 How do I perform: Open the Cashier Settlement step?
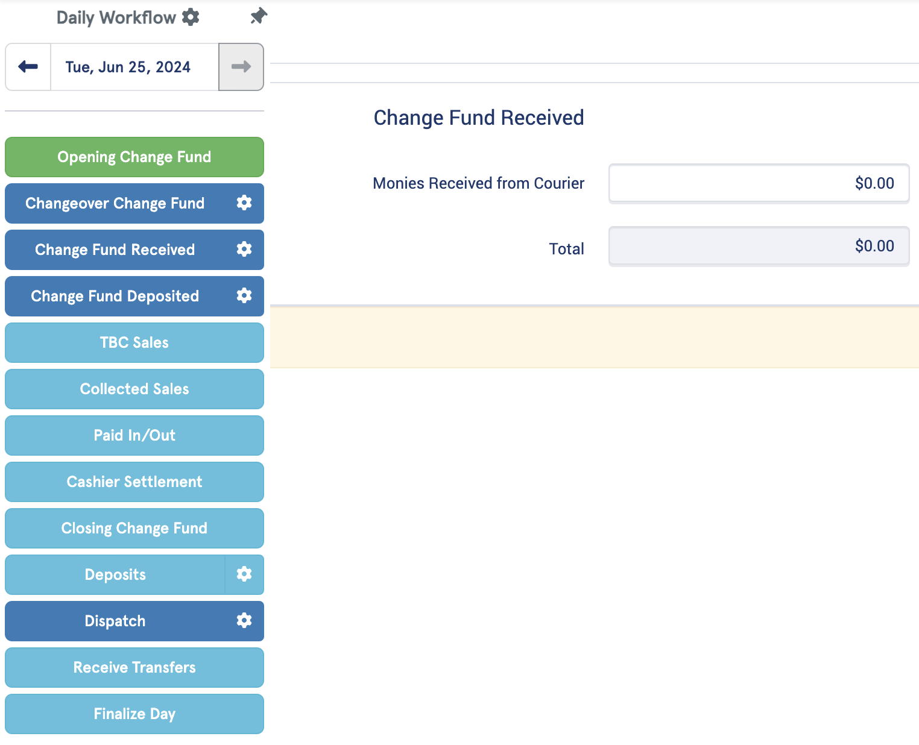[x=134, y=482]
